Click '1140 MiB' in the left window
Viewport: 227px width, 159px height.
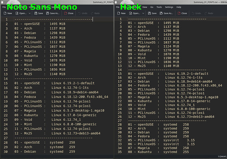coord(58,74)
